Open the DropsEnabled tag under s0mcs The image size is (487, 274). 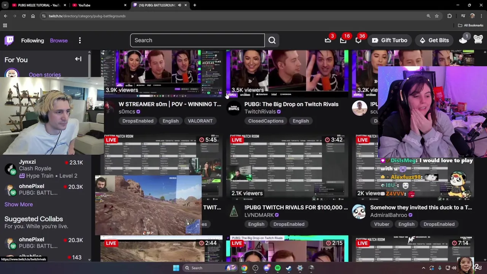click(138, 121)
